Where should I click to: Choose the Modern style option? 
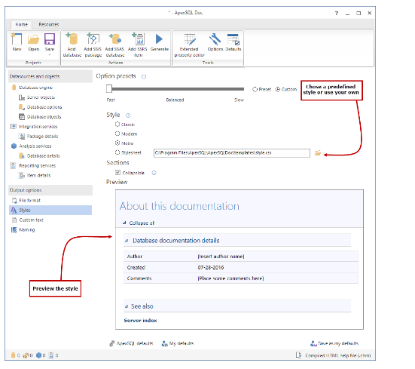point(117,134)
